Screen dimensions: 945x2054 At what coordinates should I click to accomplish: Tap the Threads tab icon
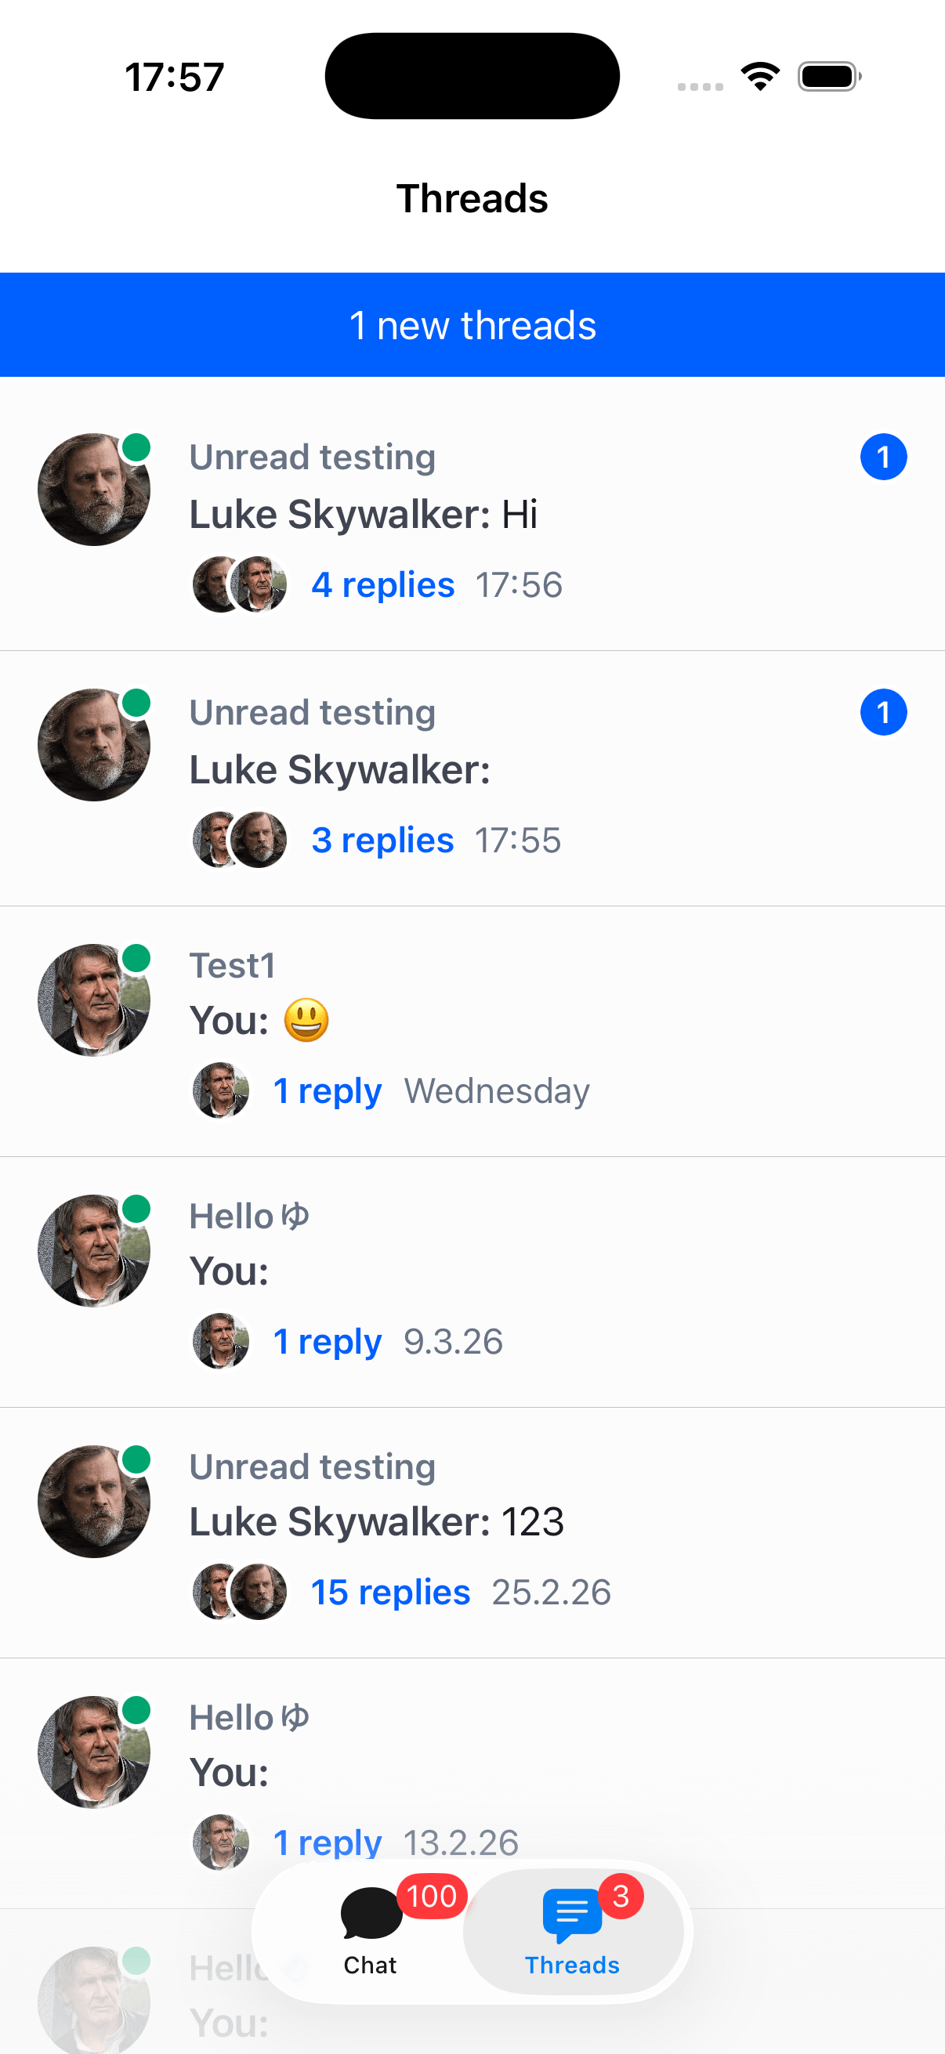[571, 1915]
